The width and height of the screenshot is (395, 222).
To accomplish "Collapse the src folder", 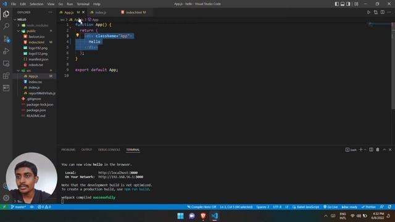I will [28, 70].
